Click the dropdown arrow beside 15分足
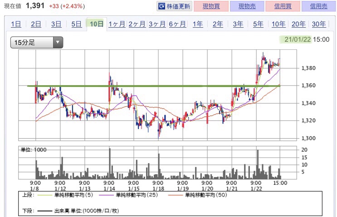 pos(58,42)
